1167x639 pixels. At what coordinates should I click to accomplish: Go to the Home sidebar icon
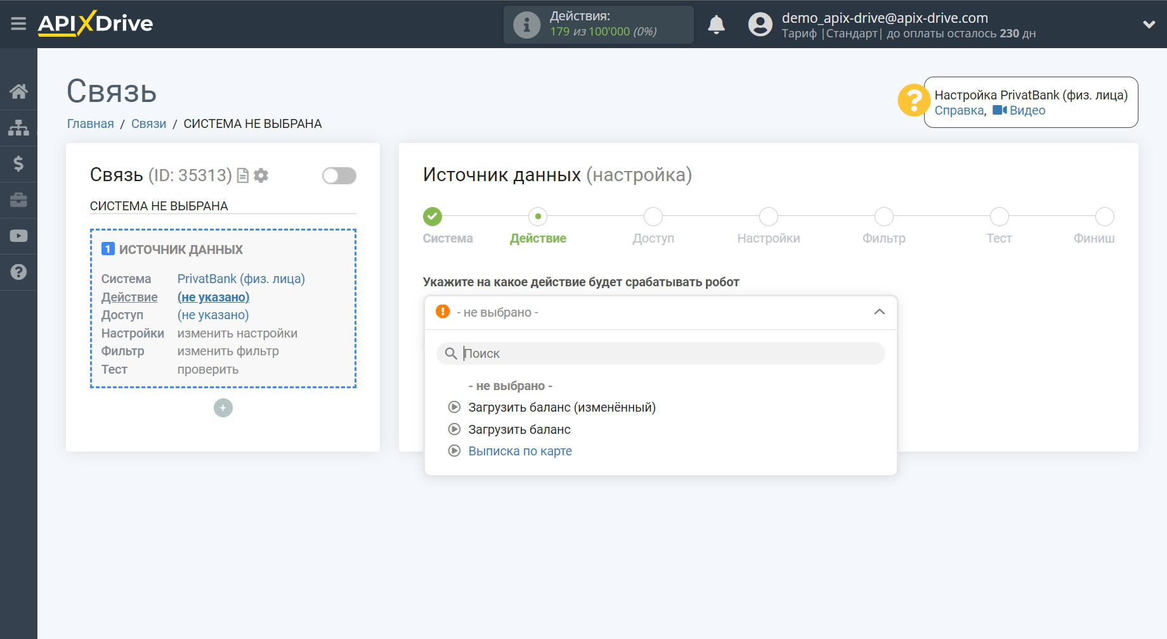click(x=18, y=91)
